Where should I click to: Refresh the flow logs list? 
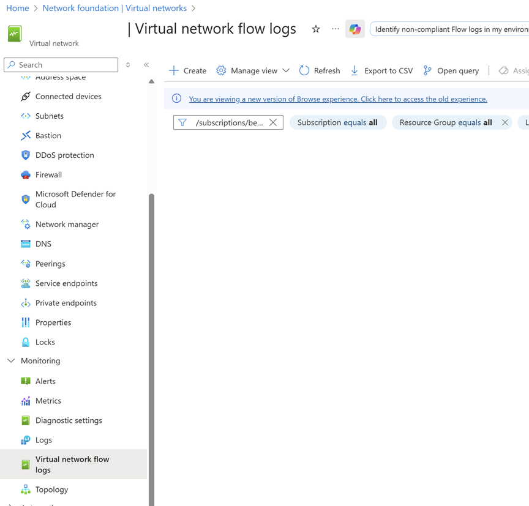pyautogui.click(x=320, y=71)
